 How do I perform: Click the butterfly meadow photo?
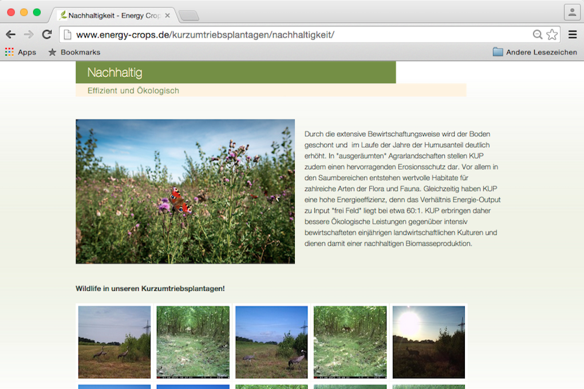[185, 191]
